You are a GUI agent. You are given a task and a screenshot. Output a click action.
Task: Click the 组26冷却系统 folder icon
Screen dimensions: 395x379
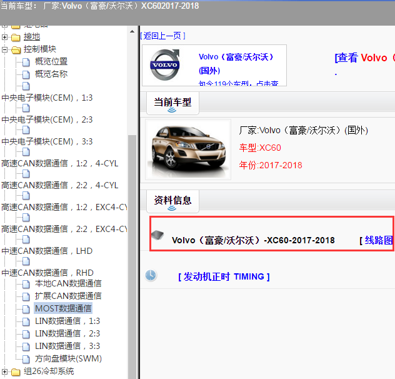(16, 371)
